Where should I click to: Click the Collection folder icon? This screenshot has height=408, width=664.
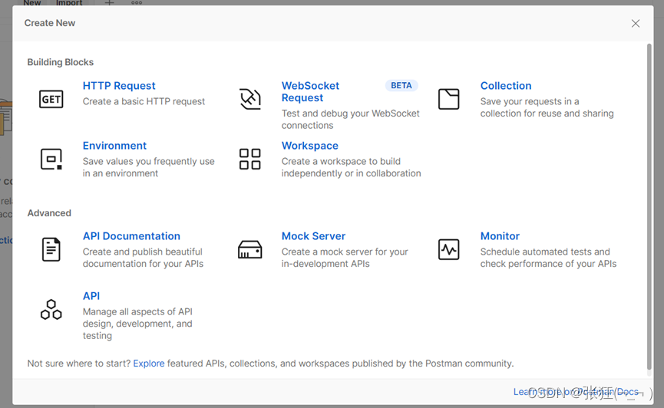click(448, 99)
